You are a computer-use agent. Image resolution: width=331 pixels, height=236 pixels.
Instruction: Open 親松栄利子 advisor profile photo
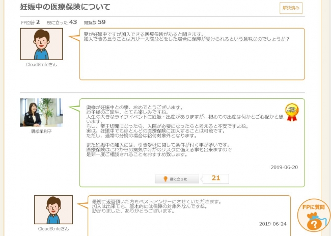41,113
